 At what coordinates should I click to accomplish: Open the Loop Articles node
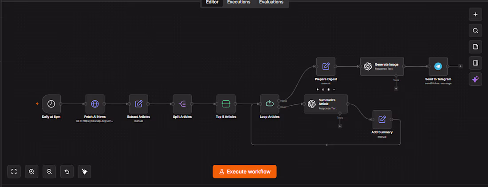click(x=270, y=104)
